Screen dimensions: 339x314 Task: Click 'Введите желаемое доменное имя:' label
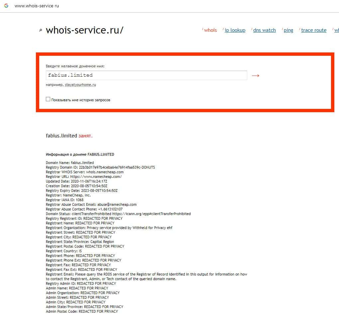[x=75, y=66]
